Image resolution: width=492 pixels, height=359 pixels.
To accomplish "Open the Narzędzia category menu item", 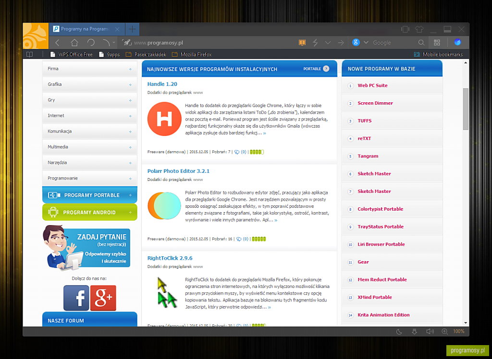I will tap(90, 163).
